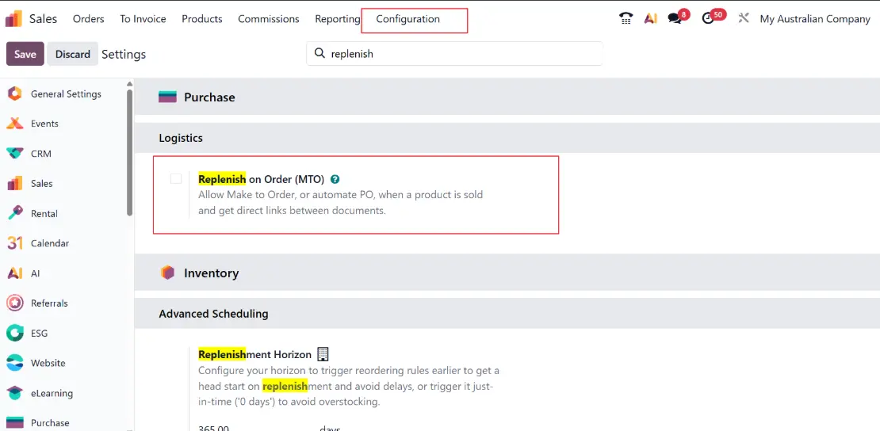Click the Referrals sidebar icon
Image resolution: width=880 pixels, height=431 pixels.
(x=14, y=303)
